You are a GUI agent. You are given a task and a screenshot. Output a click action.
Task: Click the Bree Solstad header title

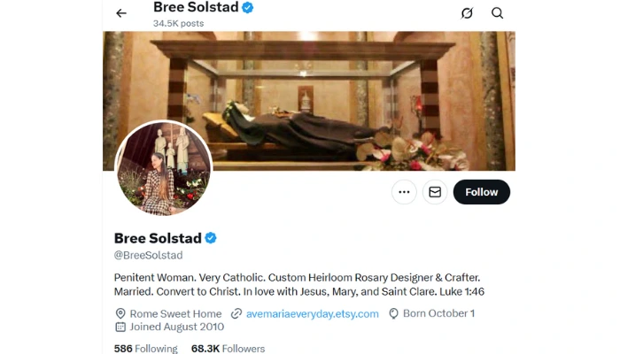(x=196, y=7)
